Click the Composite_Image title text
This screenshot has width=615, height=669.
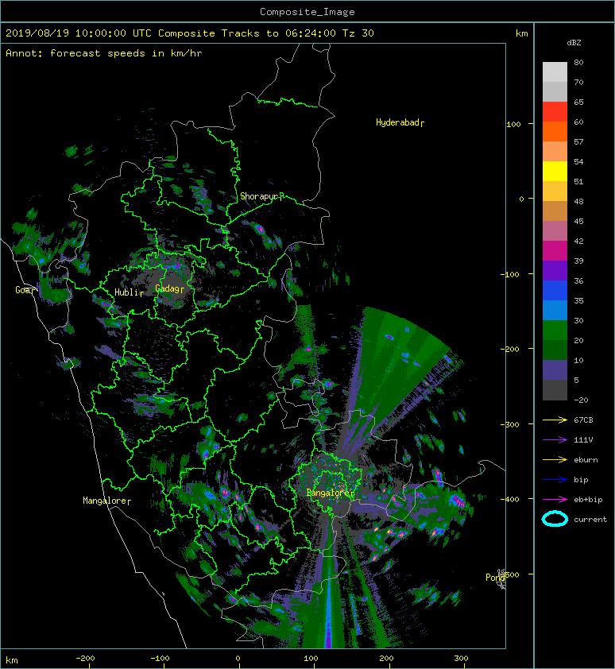click(x=307, y=12)
